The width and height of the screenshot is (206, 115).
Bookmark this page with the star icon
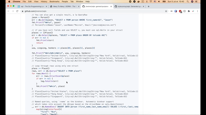click(x=166, y=11)
